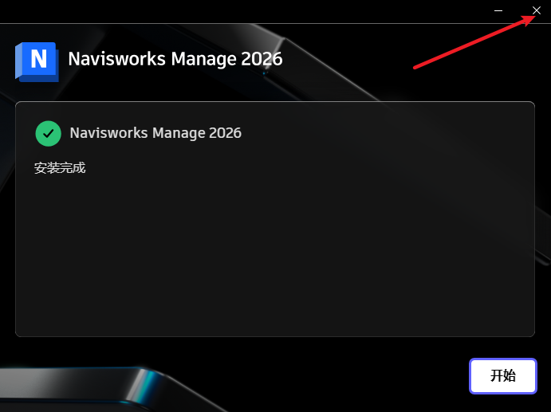Image resolution: width=551 pixels, height=412 pixels.
Task: Click the word "Manage" in the header title
Action: click(x=203, y=59)
